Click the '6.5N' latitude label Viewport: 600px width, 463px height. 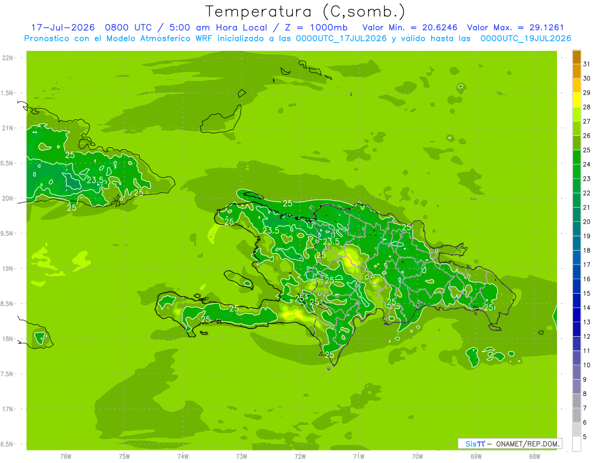7,444
